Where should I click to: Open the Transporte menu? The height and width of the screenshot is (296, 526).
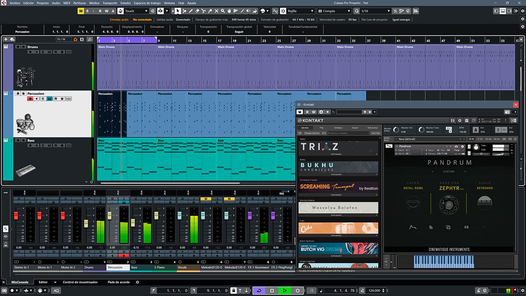tap(110, 3)
